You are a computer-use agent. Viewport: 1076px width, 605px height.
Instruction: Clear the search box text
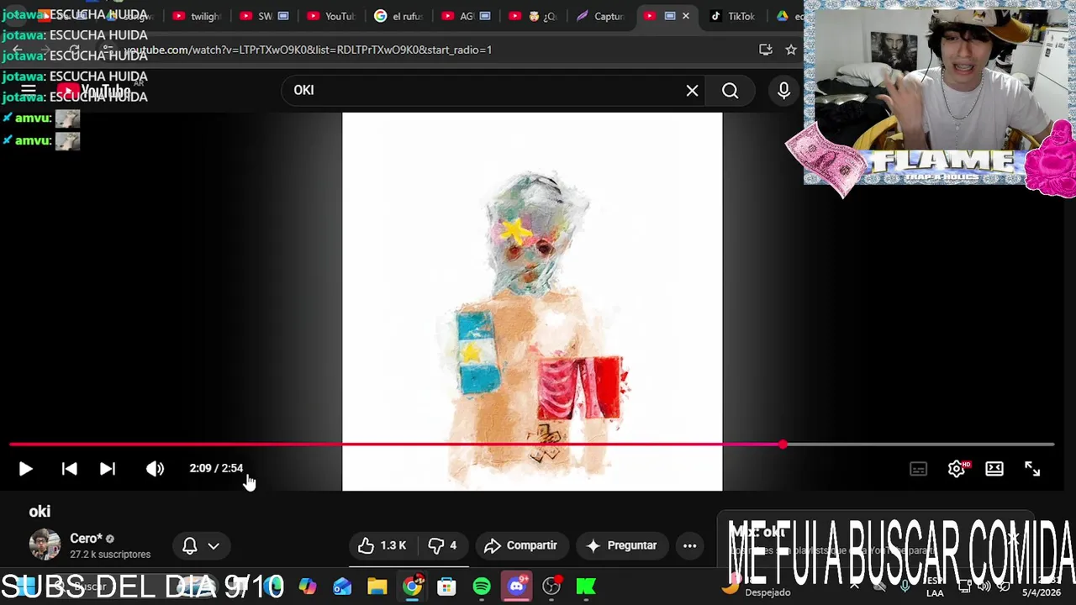(692, 91)
